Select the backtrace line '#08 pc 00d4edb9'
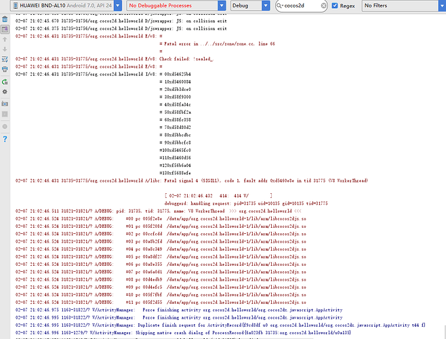Image resolution: width=446 pixels, height=339 pixels. 161,279
